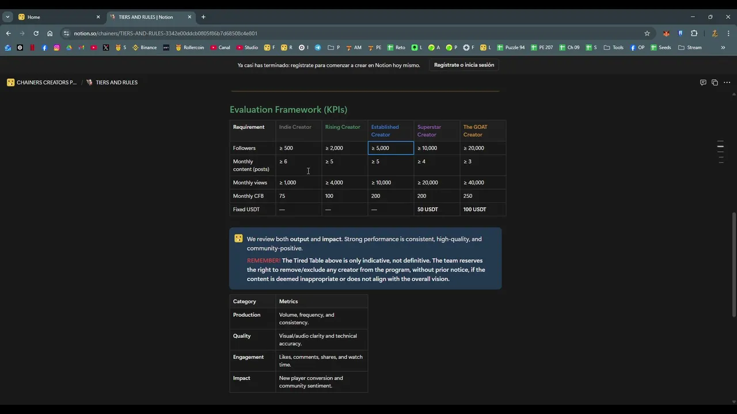Click the Notion table of contents minimap
The width and height of the screenshot is (737, 414).
(x=720, y=152)
